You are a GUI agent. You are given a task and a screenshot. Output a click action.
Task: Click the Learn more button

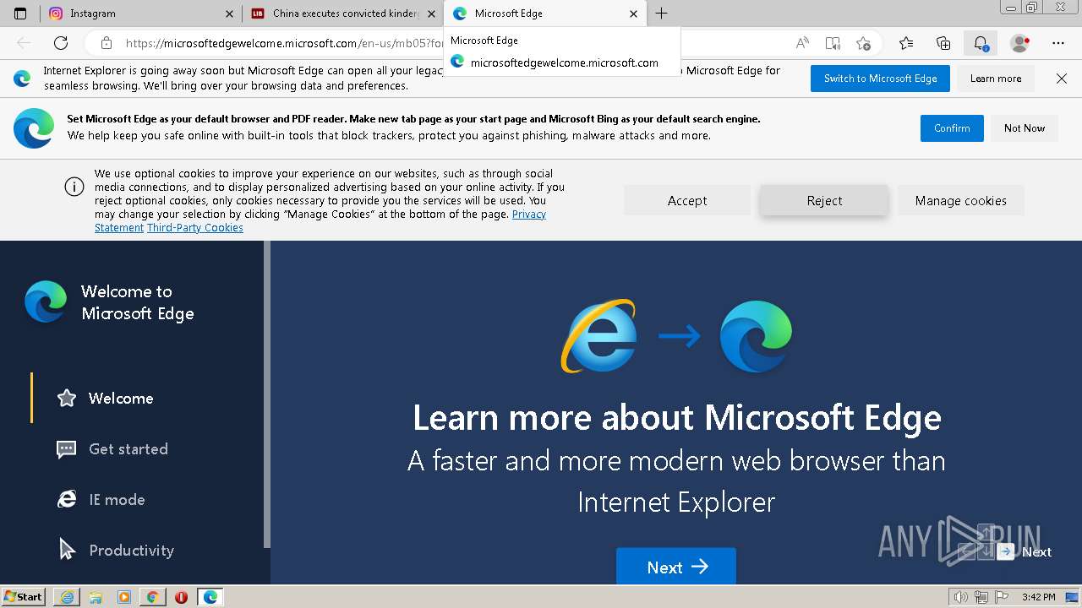tap(996, 79)
